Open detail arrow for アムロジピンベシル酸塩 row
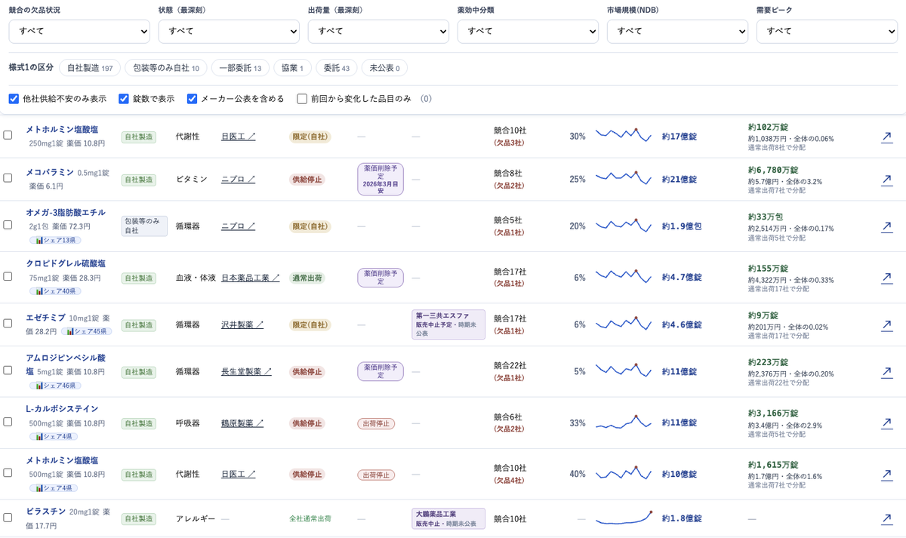Viewport: 906px width, 538px height. coord(886,372)
